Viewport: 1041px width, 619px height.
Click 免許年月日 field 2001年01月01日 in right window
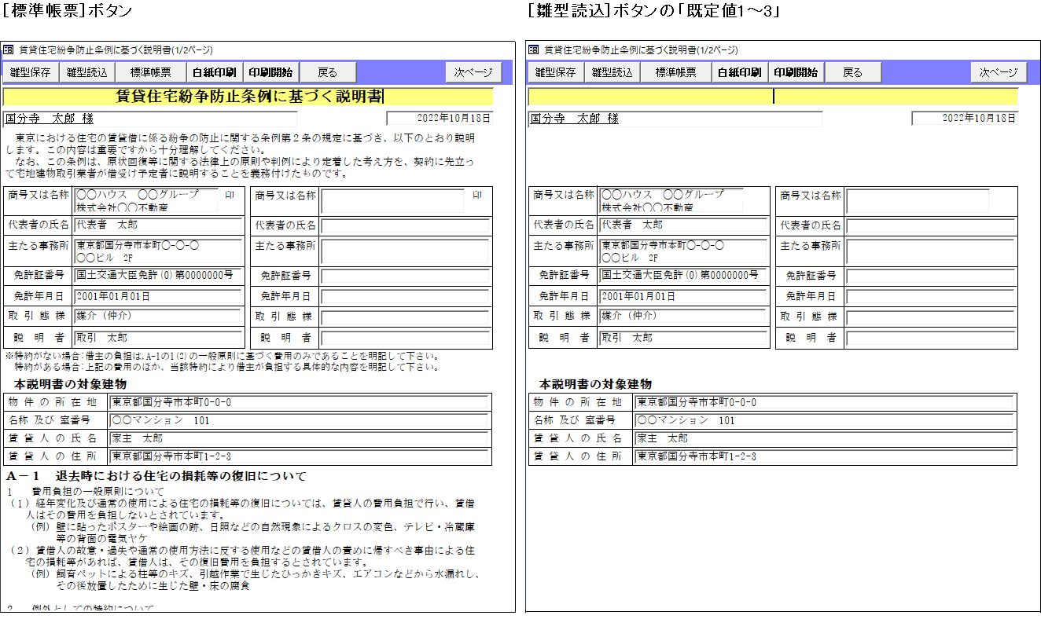(x=683, y=297)
